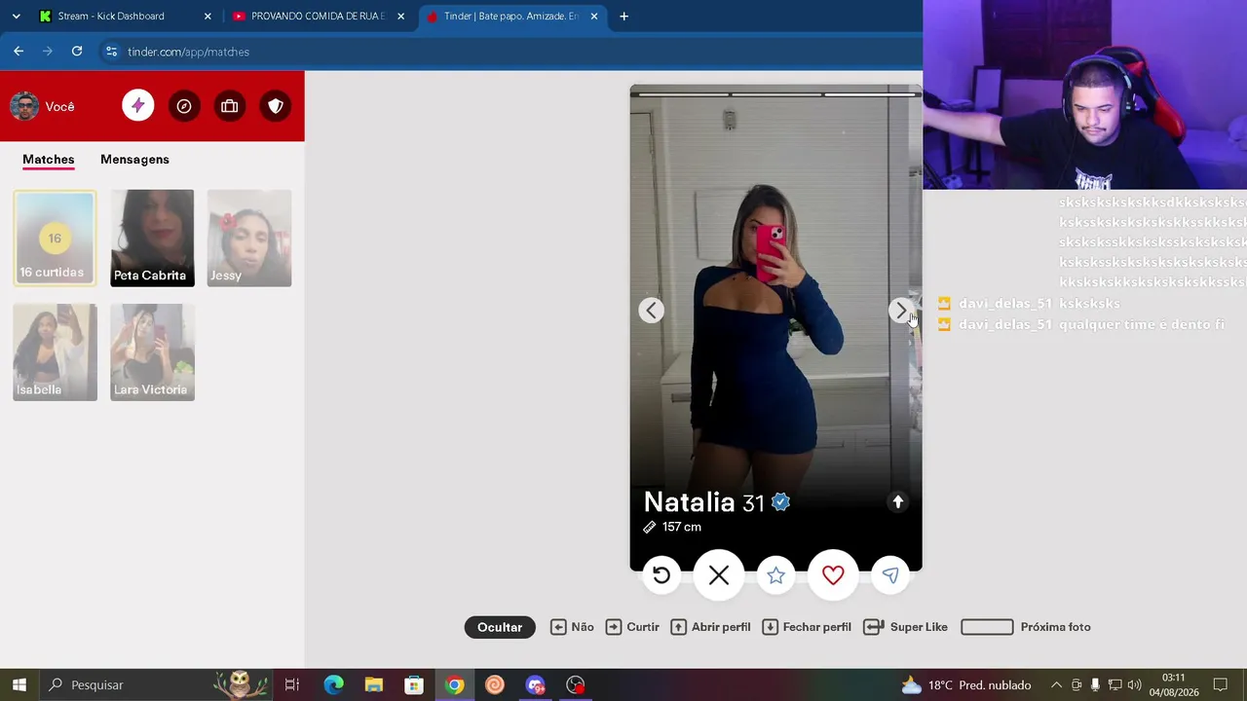
Task: Open the Lara Victoria match
Action: [152, 352]
